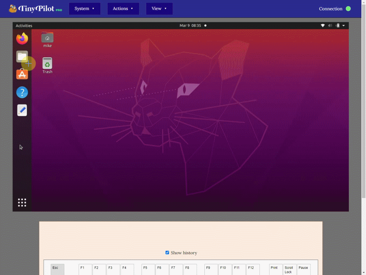Click the green connection status indicator
This screenshot has height=275, width=366.
(348, 9)
